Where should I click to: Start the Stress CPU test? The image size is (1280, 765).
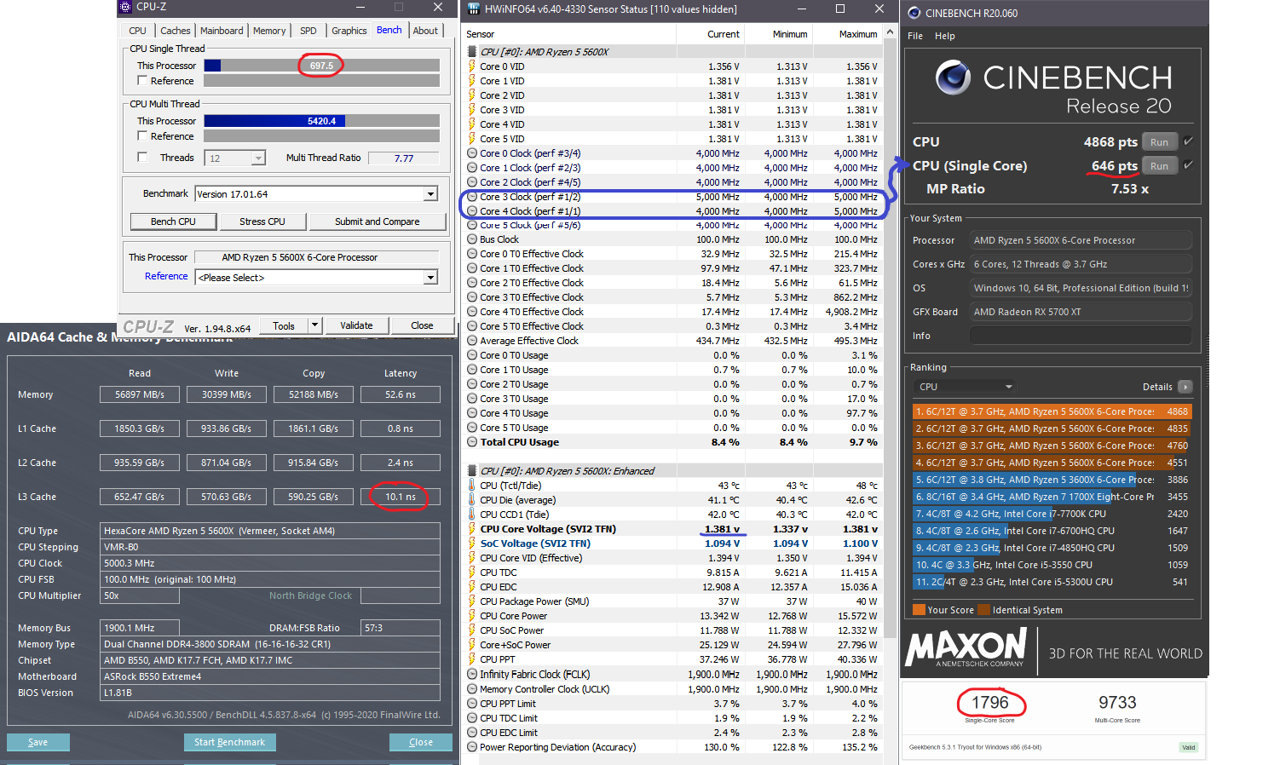click(x=262, y=221)
